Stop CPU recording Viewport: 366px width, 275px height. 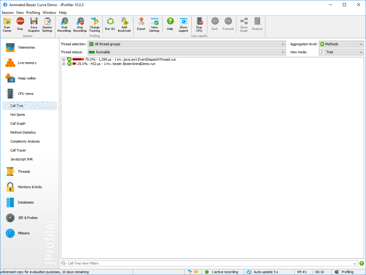pyautogui.click(x=199, y=25)
